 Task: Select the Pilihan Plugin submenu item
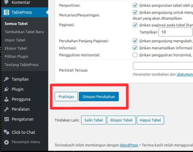coord(17,56)
